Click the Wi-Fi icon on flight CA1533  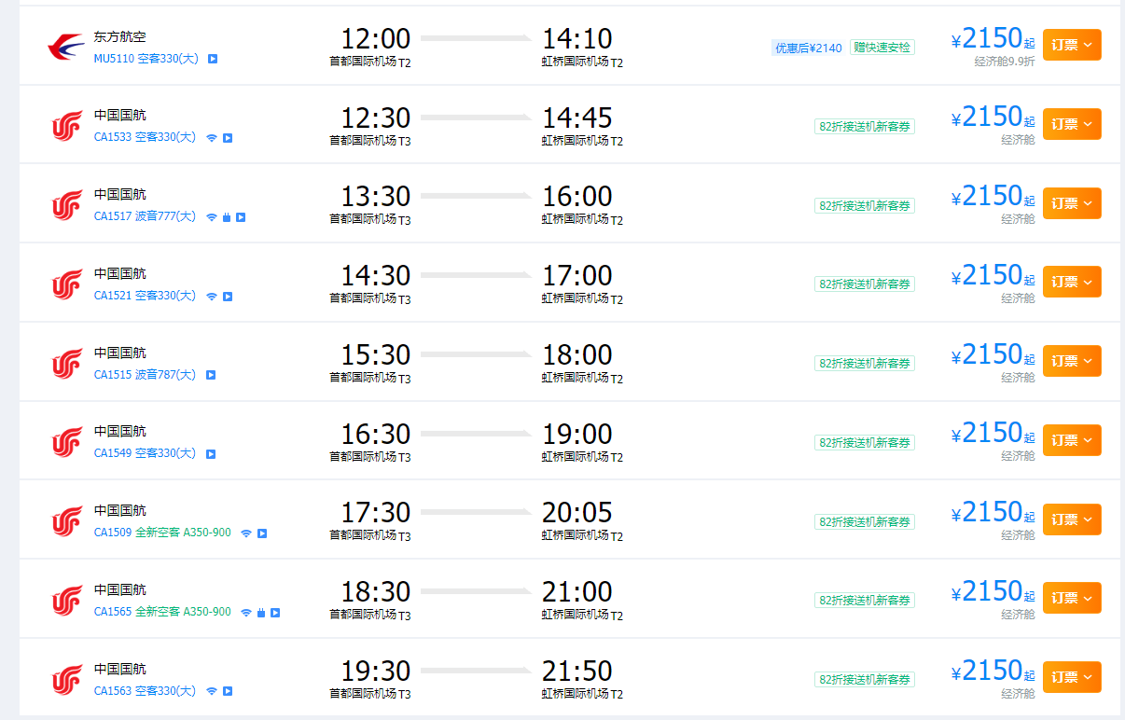tap(212, 138)
